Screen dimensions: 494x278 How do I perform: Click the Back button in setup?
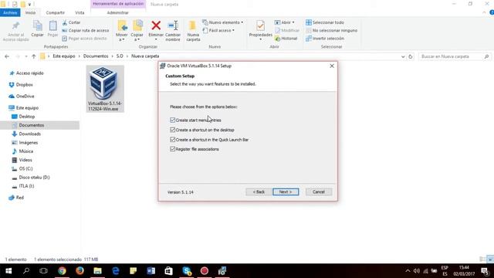[259, 192]
